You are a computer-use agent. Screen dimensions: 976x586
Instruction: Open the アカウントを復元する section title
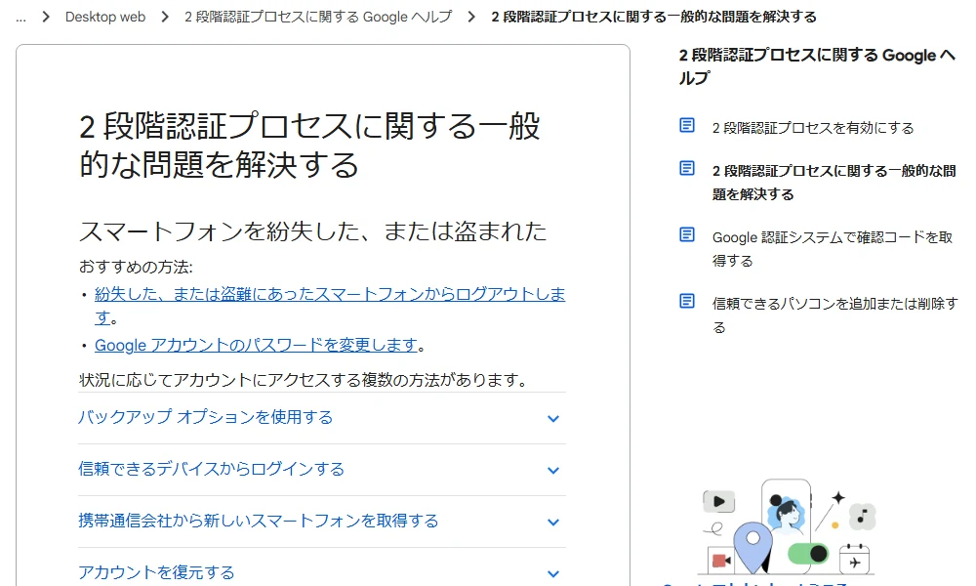156,572
